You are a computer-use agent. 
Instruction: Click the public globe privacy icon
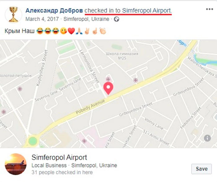[x=117, y=19]
